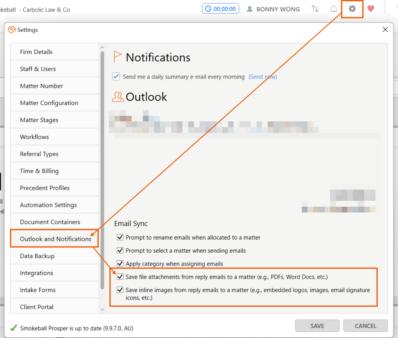The width and height of the screenshot is (398, 338).
Task: Open Intake Forms settings
Action: [x=54, y=290]
